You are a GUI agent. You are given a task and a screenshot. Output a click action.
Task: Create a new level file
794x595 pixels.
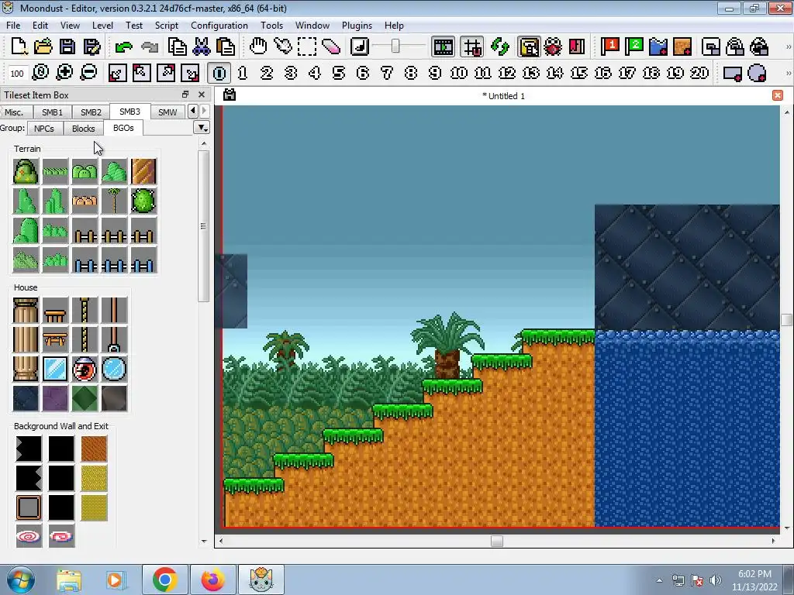pyautogui.click(x=19, y=46)
